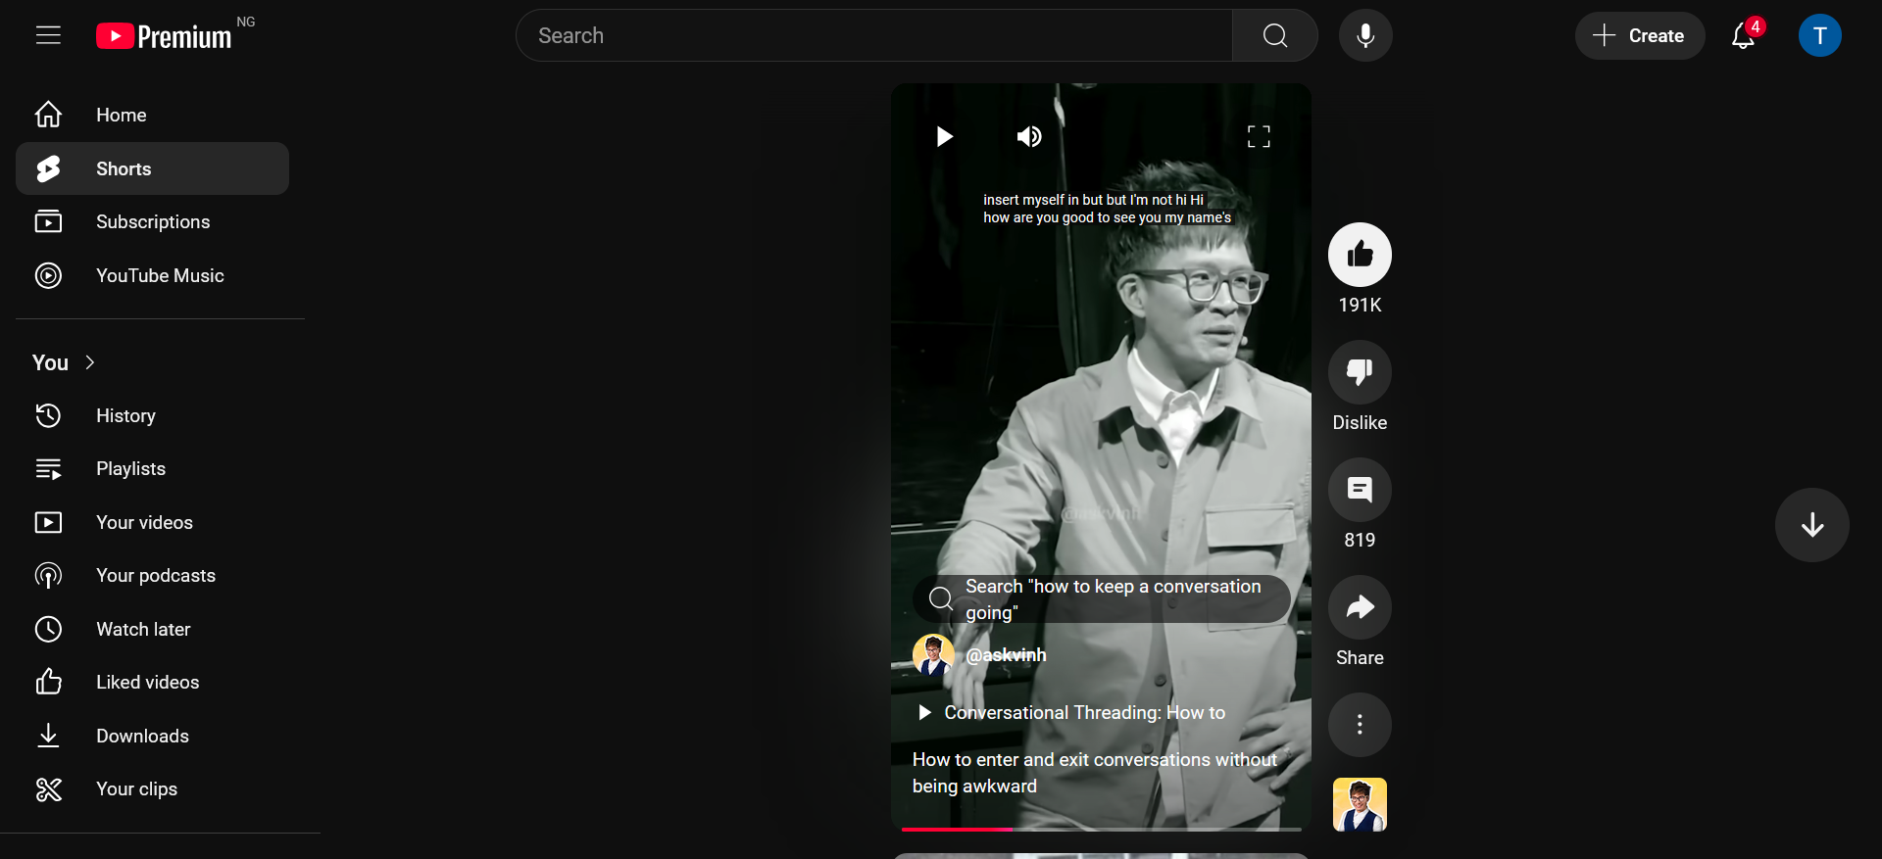Dislike this Short
This screenshot has height=859, width=1882.
(1360, 372)
